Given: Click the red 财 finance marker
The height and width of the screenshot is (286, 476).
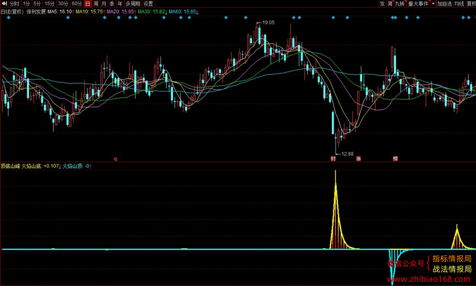Looking at the screenshot, I should point(333,158).
